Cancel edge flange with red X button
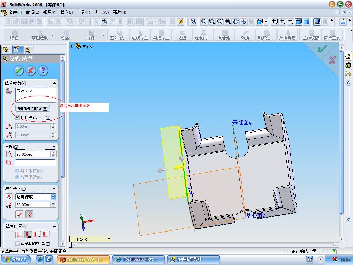353x265 pixels. click(x=31, y=70)
